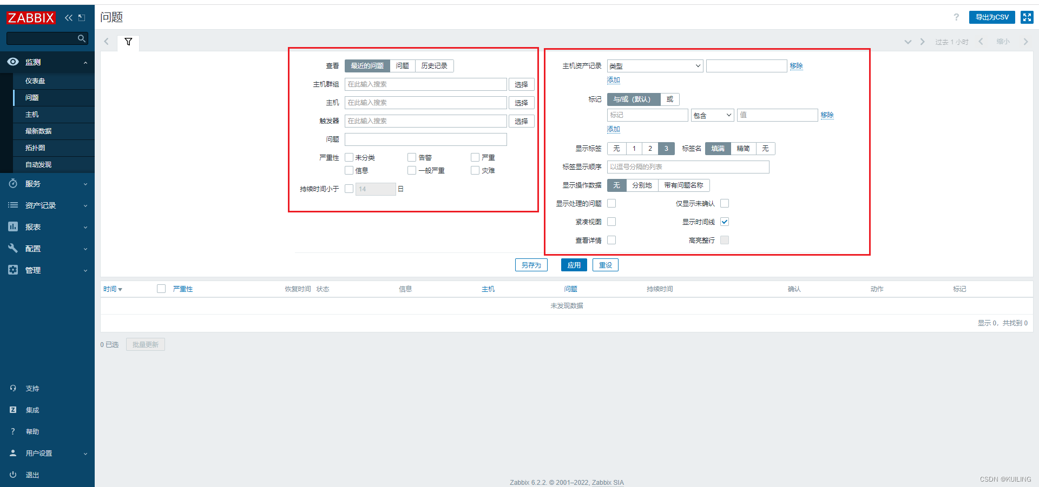Open 仪表盘 in the sidebar
Screen dimensions: 1039x487
point(35,81)
